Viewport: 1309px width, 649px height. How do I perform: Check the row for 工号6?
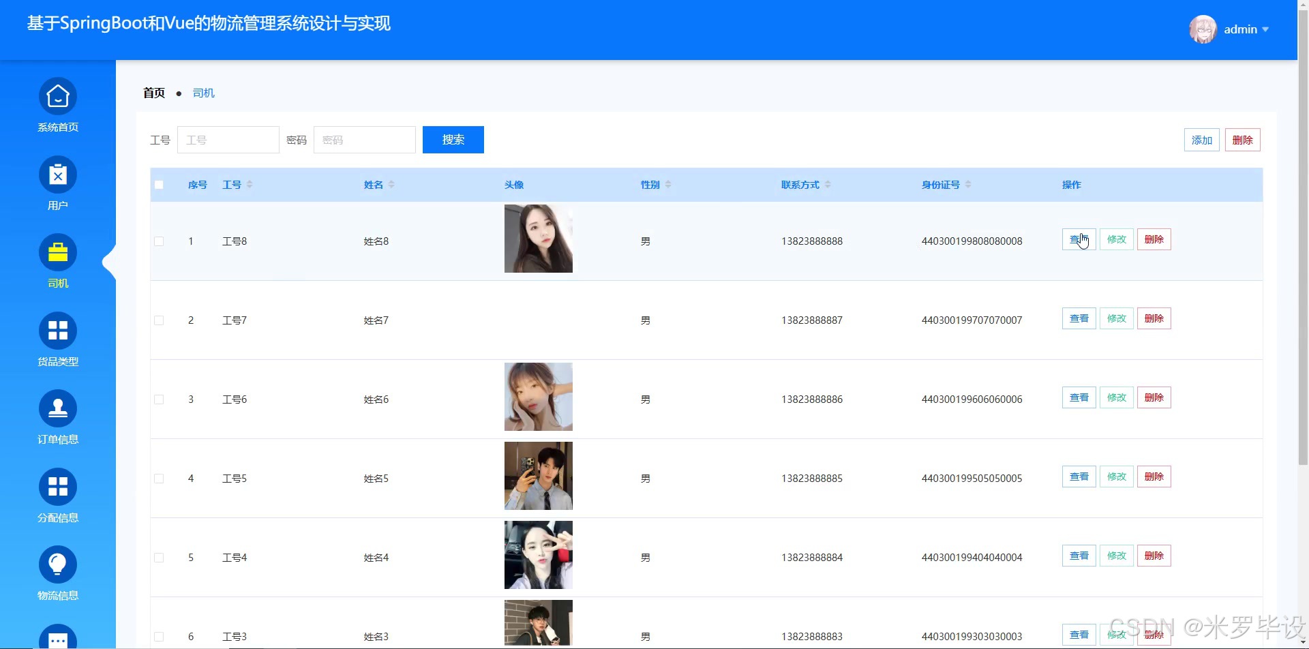pos(159,399)
